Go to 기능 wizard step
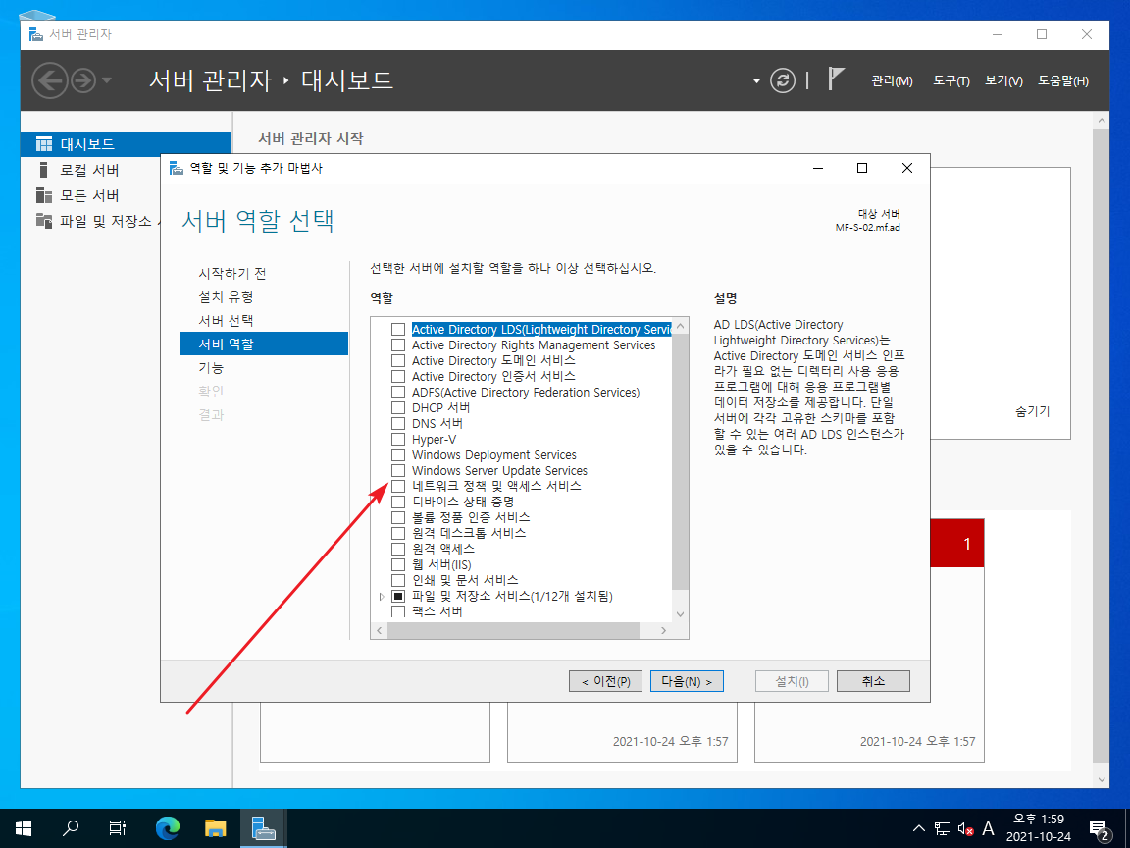1130x848 pixels. point(211,368)
